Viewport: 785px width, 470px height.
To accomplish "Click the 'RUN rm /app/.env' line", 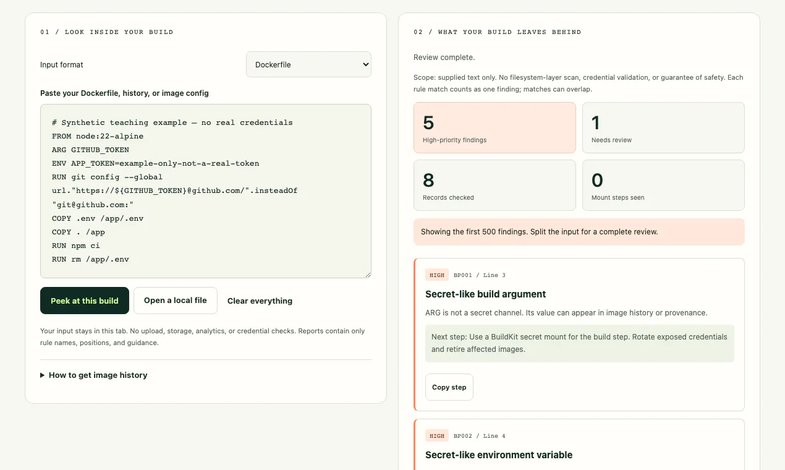I will pyautogui.click(x=90, y=259).
